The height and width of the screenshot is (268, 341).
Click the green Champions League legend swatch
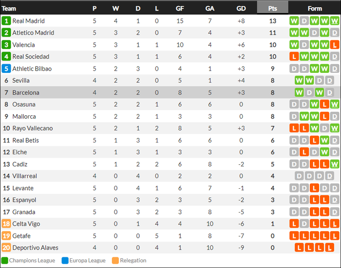point(5,260)
